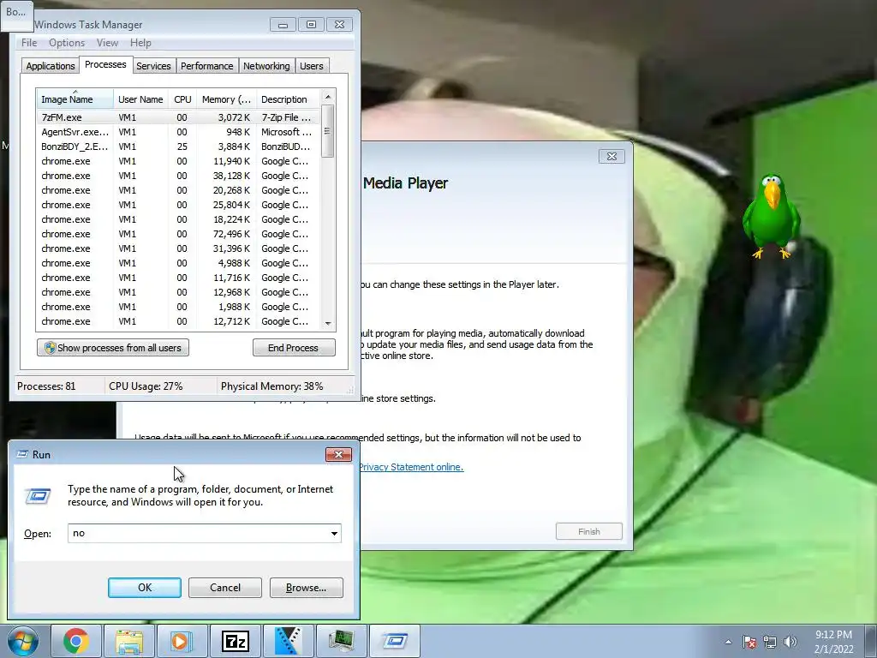The image size is (877, 658).
Task: Click Show processes from all users
Action: (113, 348)
